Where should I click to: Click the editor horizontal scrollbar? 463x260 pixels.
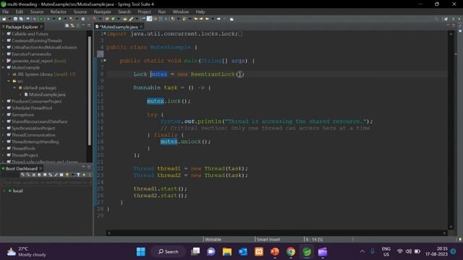276,233
